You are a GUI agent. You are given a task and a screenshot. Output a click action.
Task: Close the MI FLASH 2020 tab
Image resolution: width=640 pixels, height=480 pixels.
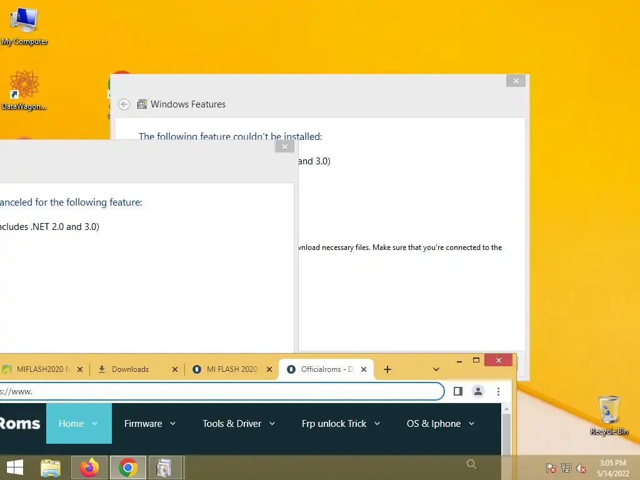(x=269, y=369)
